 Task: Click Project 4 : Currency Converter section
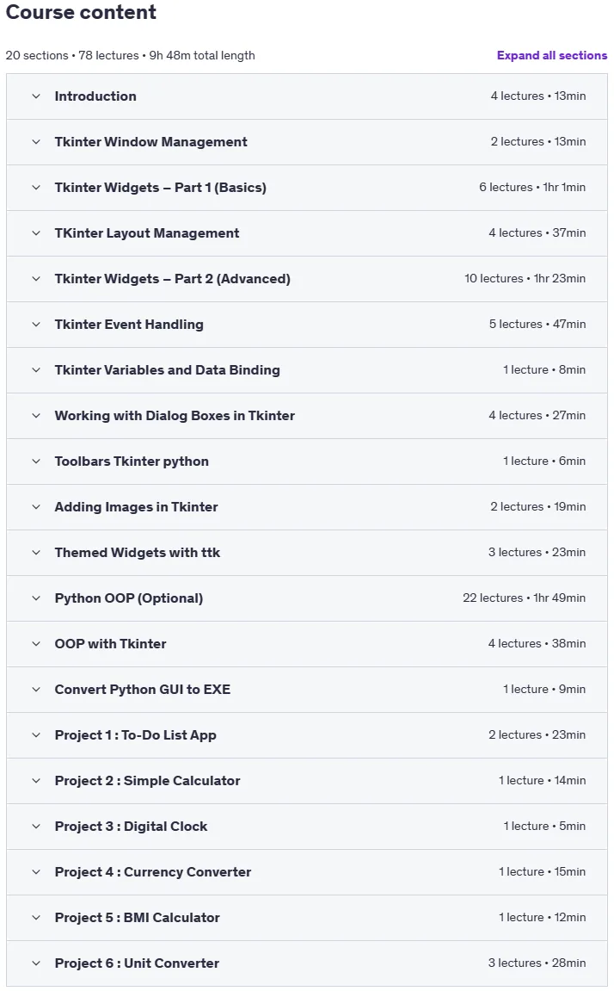tap(307, 872)
